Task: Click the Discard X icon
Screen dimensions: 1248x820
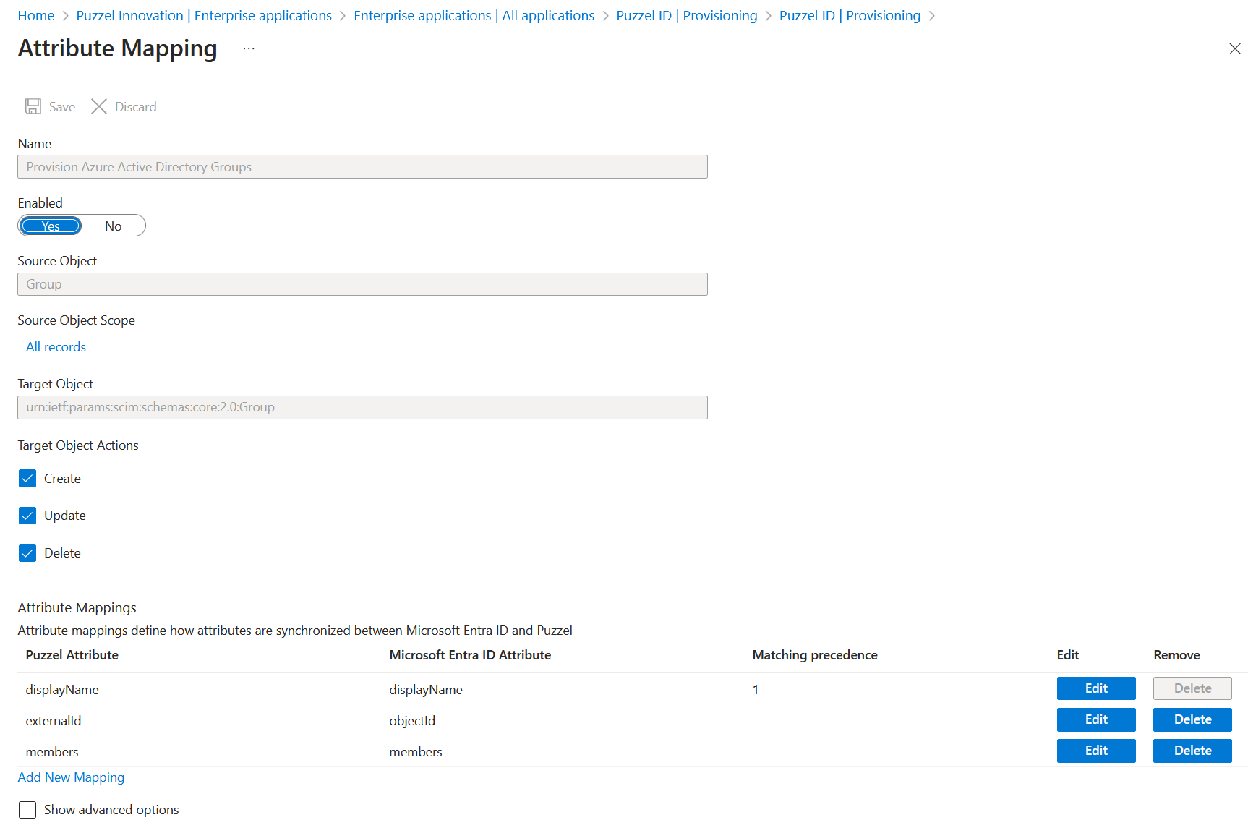Action: click(99, 106)
